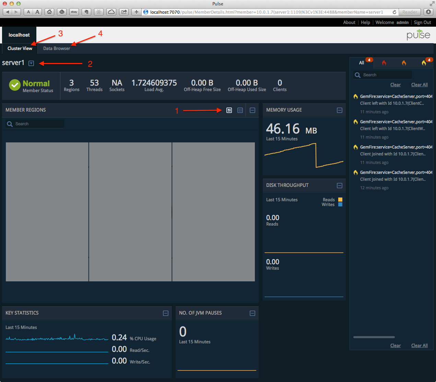Screen dimensions: 436x382
Task: Filter alerts by yellow warning flame icon
Action: (424, 63)
